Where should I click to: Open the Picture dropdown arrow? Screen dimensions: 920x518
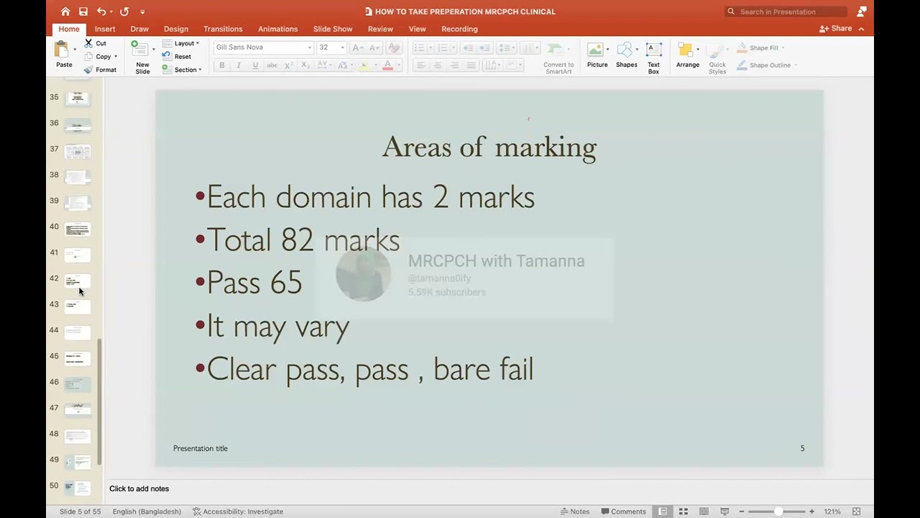pos(608,49)
